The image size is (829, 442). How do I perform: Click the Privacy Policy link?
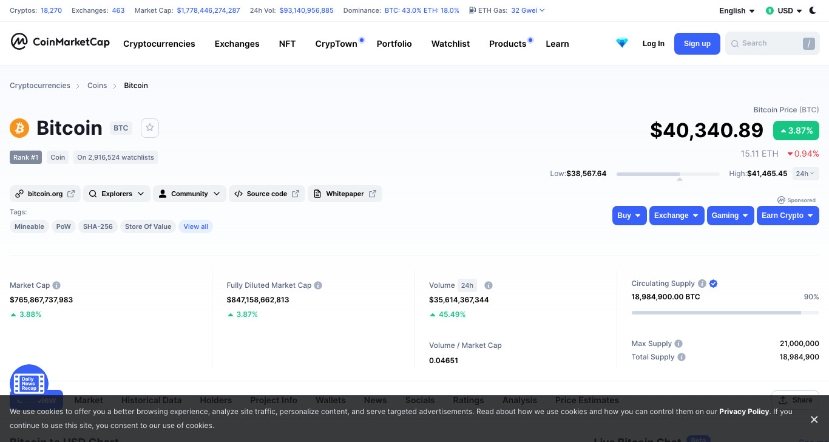coord(744,412)
